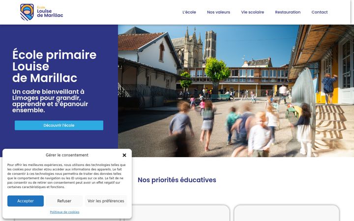The height and width of the screenshot is (221, 354).
Task: Click the Gérer le consentement dialog title
Action: pos(67,155)
